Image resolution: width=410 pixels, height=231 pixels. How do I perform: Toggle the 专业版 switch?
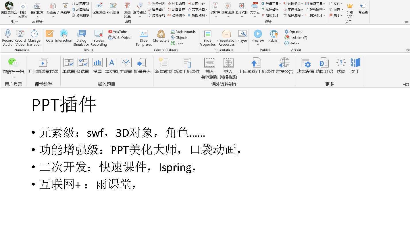pos(363,6)
